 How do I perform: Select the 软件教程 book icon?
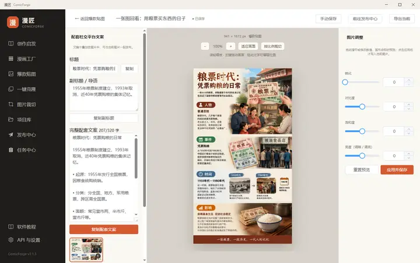(x=10, y=227)
